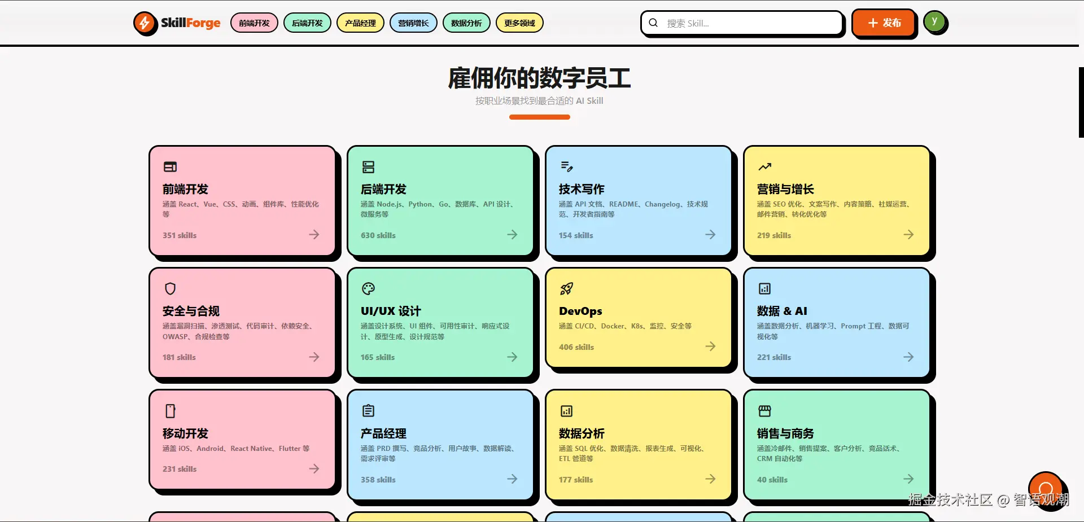Click the search magnifier icon in the header
1084x522 pixels.
653,23
